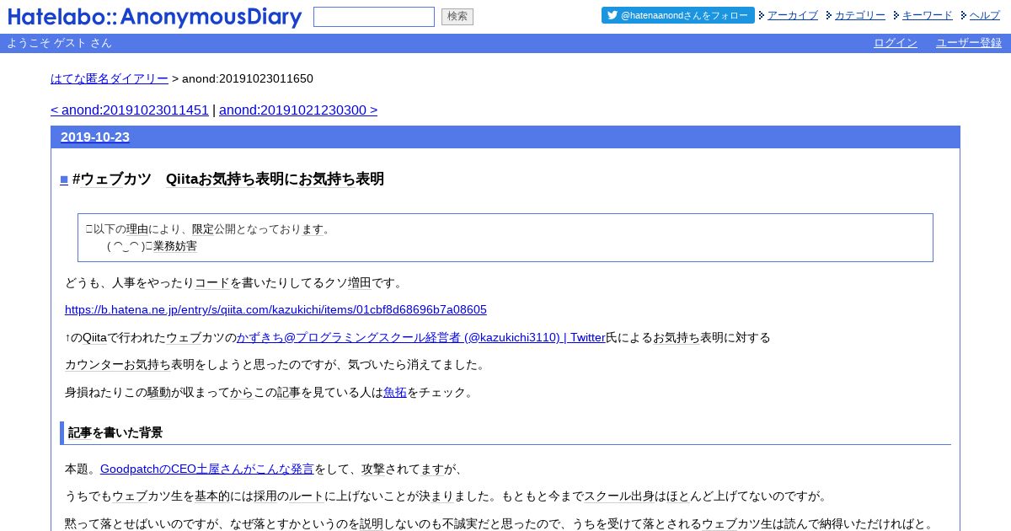The image size is (1011, 531).
Task: Click the blue square permalink icon before title
Action: click(x=64, y=180)
